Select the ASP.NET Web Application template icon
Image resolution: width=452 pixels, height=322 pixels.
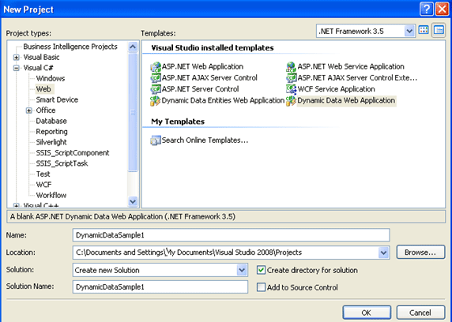156,67
